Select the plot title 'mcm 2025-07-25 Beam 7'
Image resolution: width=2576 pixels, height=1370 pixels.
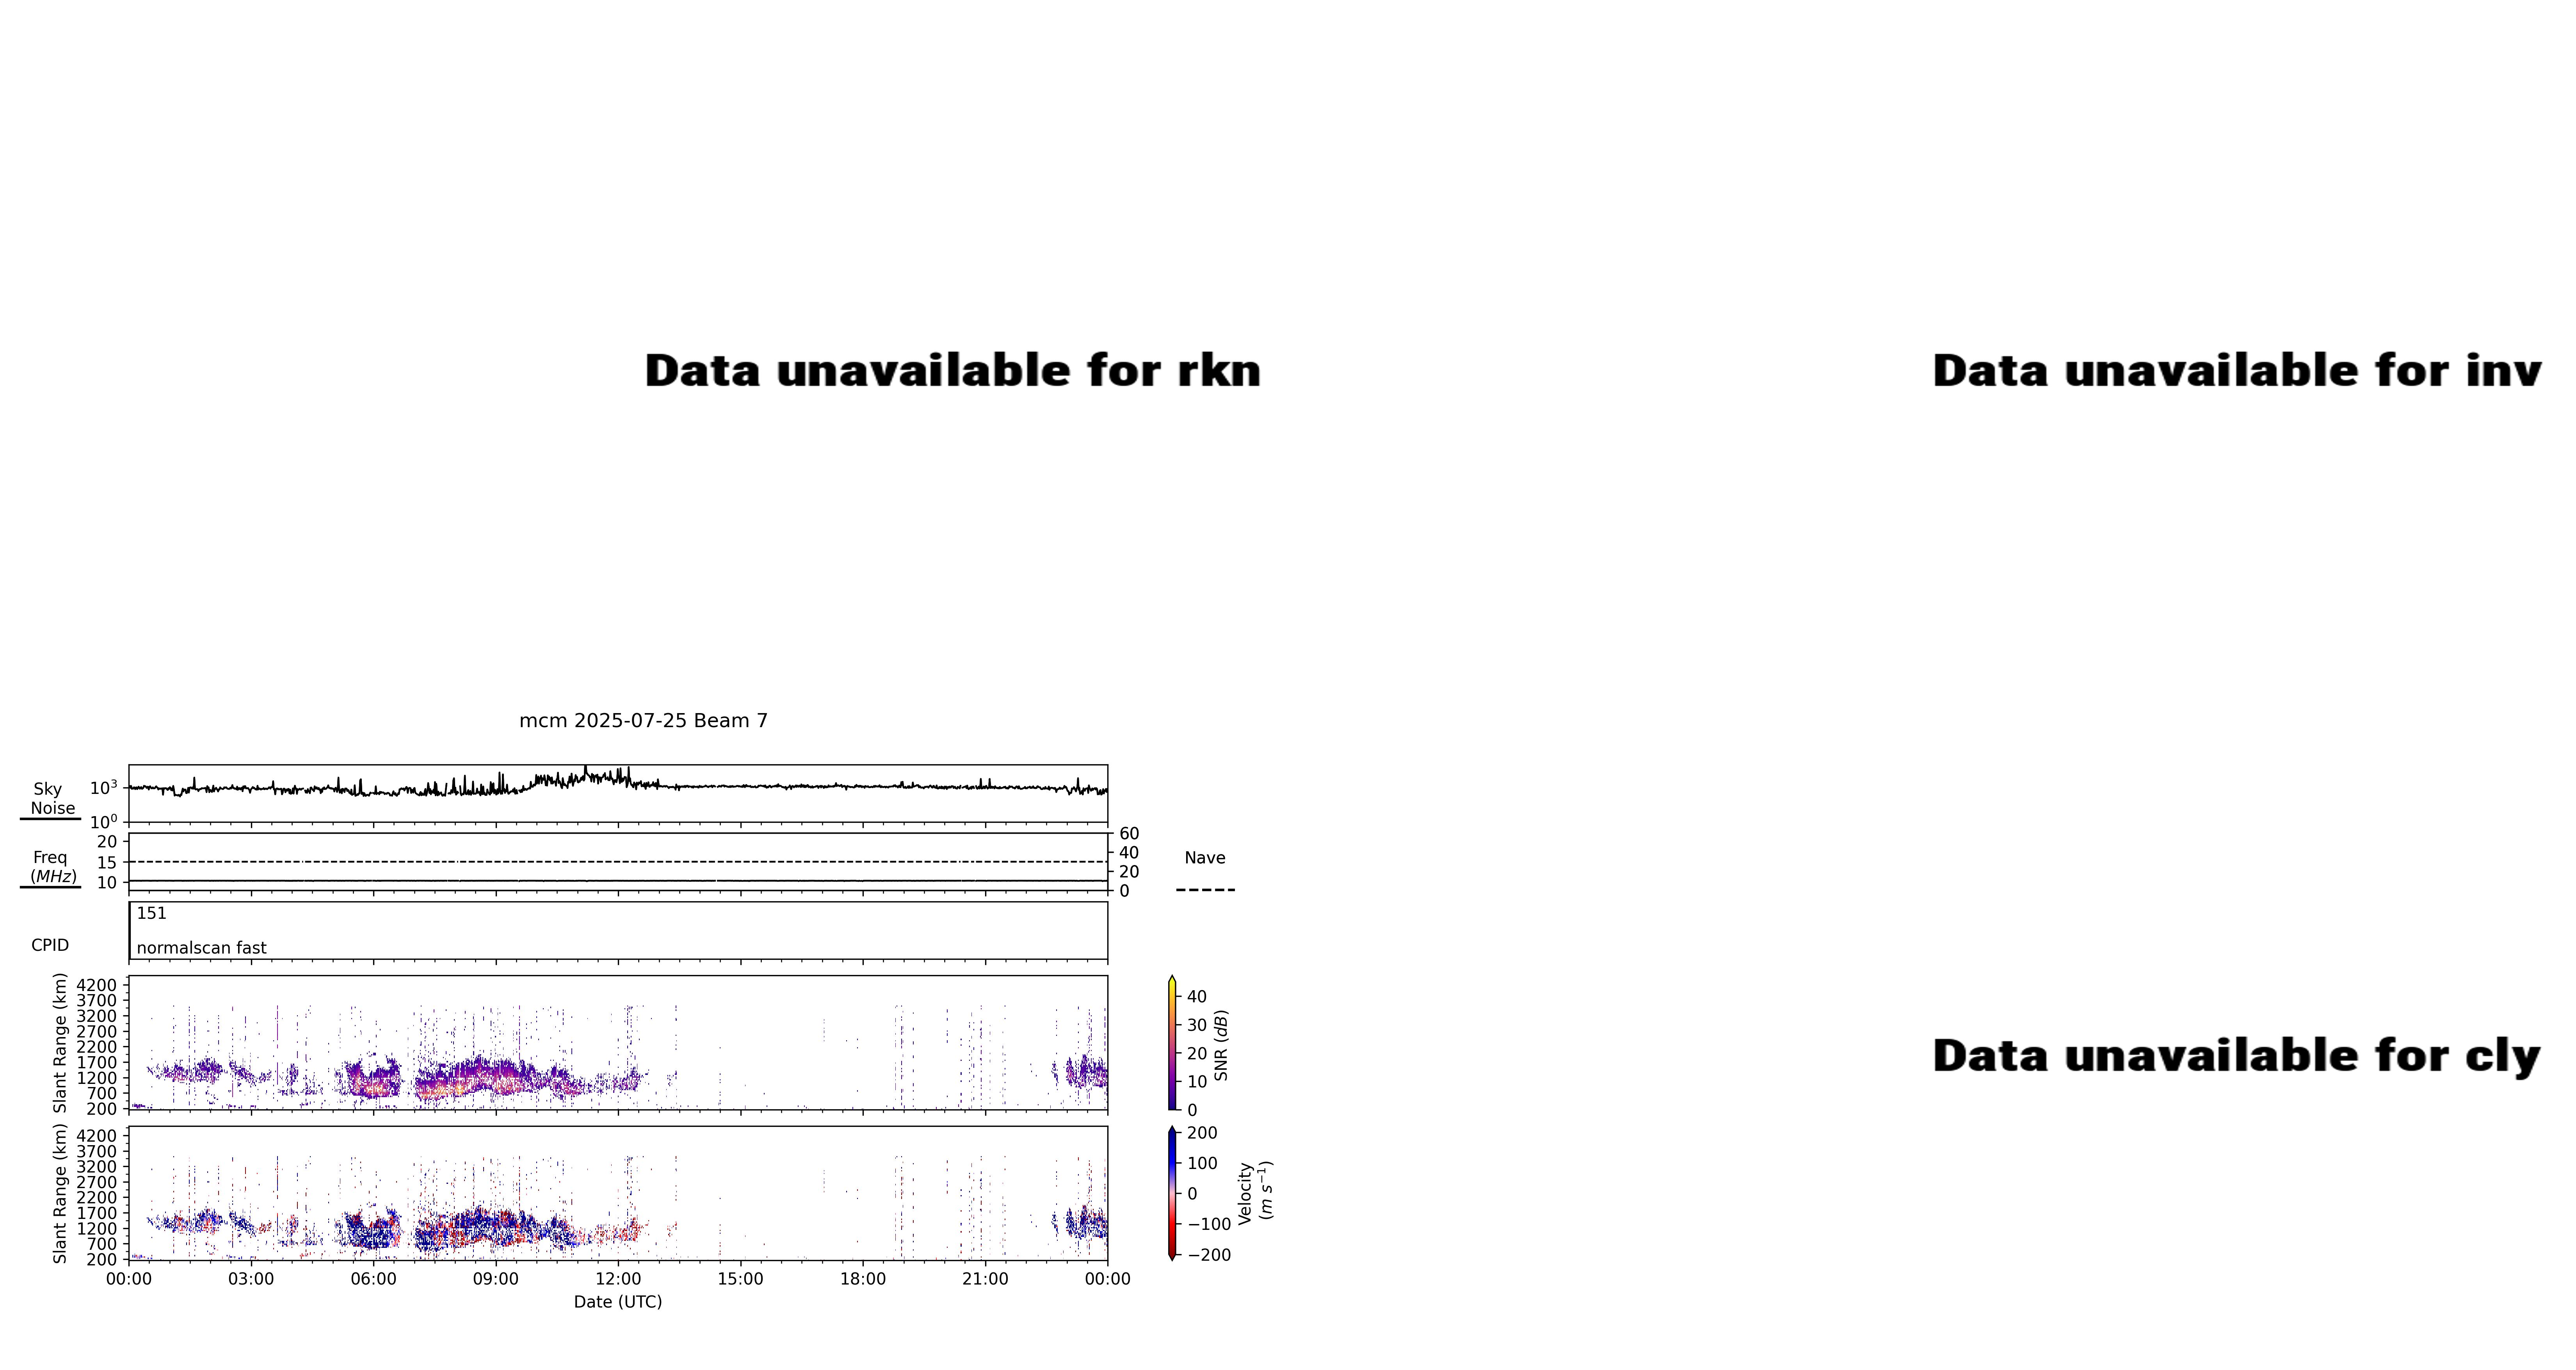pyautogui.click(x=643, y=721)
